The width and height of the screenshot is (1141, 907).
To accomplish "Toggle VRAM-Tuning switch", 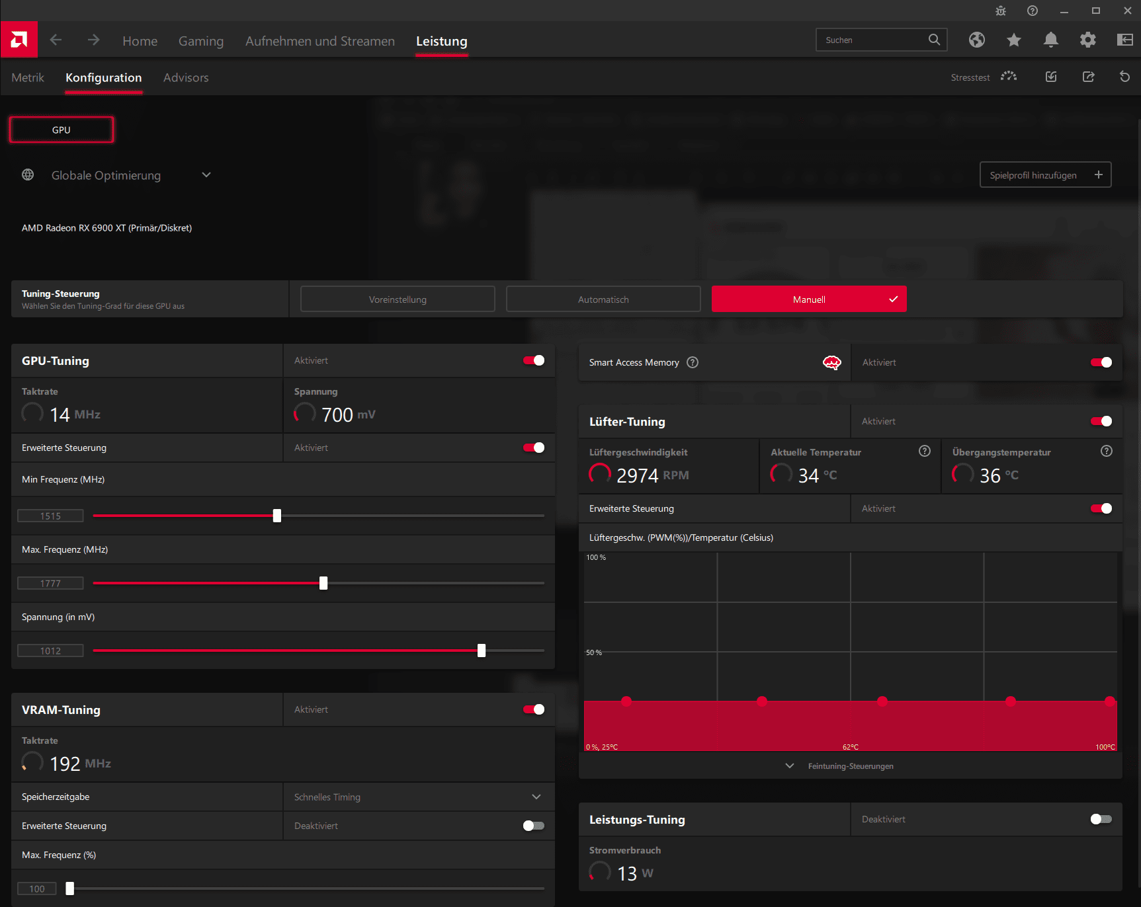I will 534,709.
